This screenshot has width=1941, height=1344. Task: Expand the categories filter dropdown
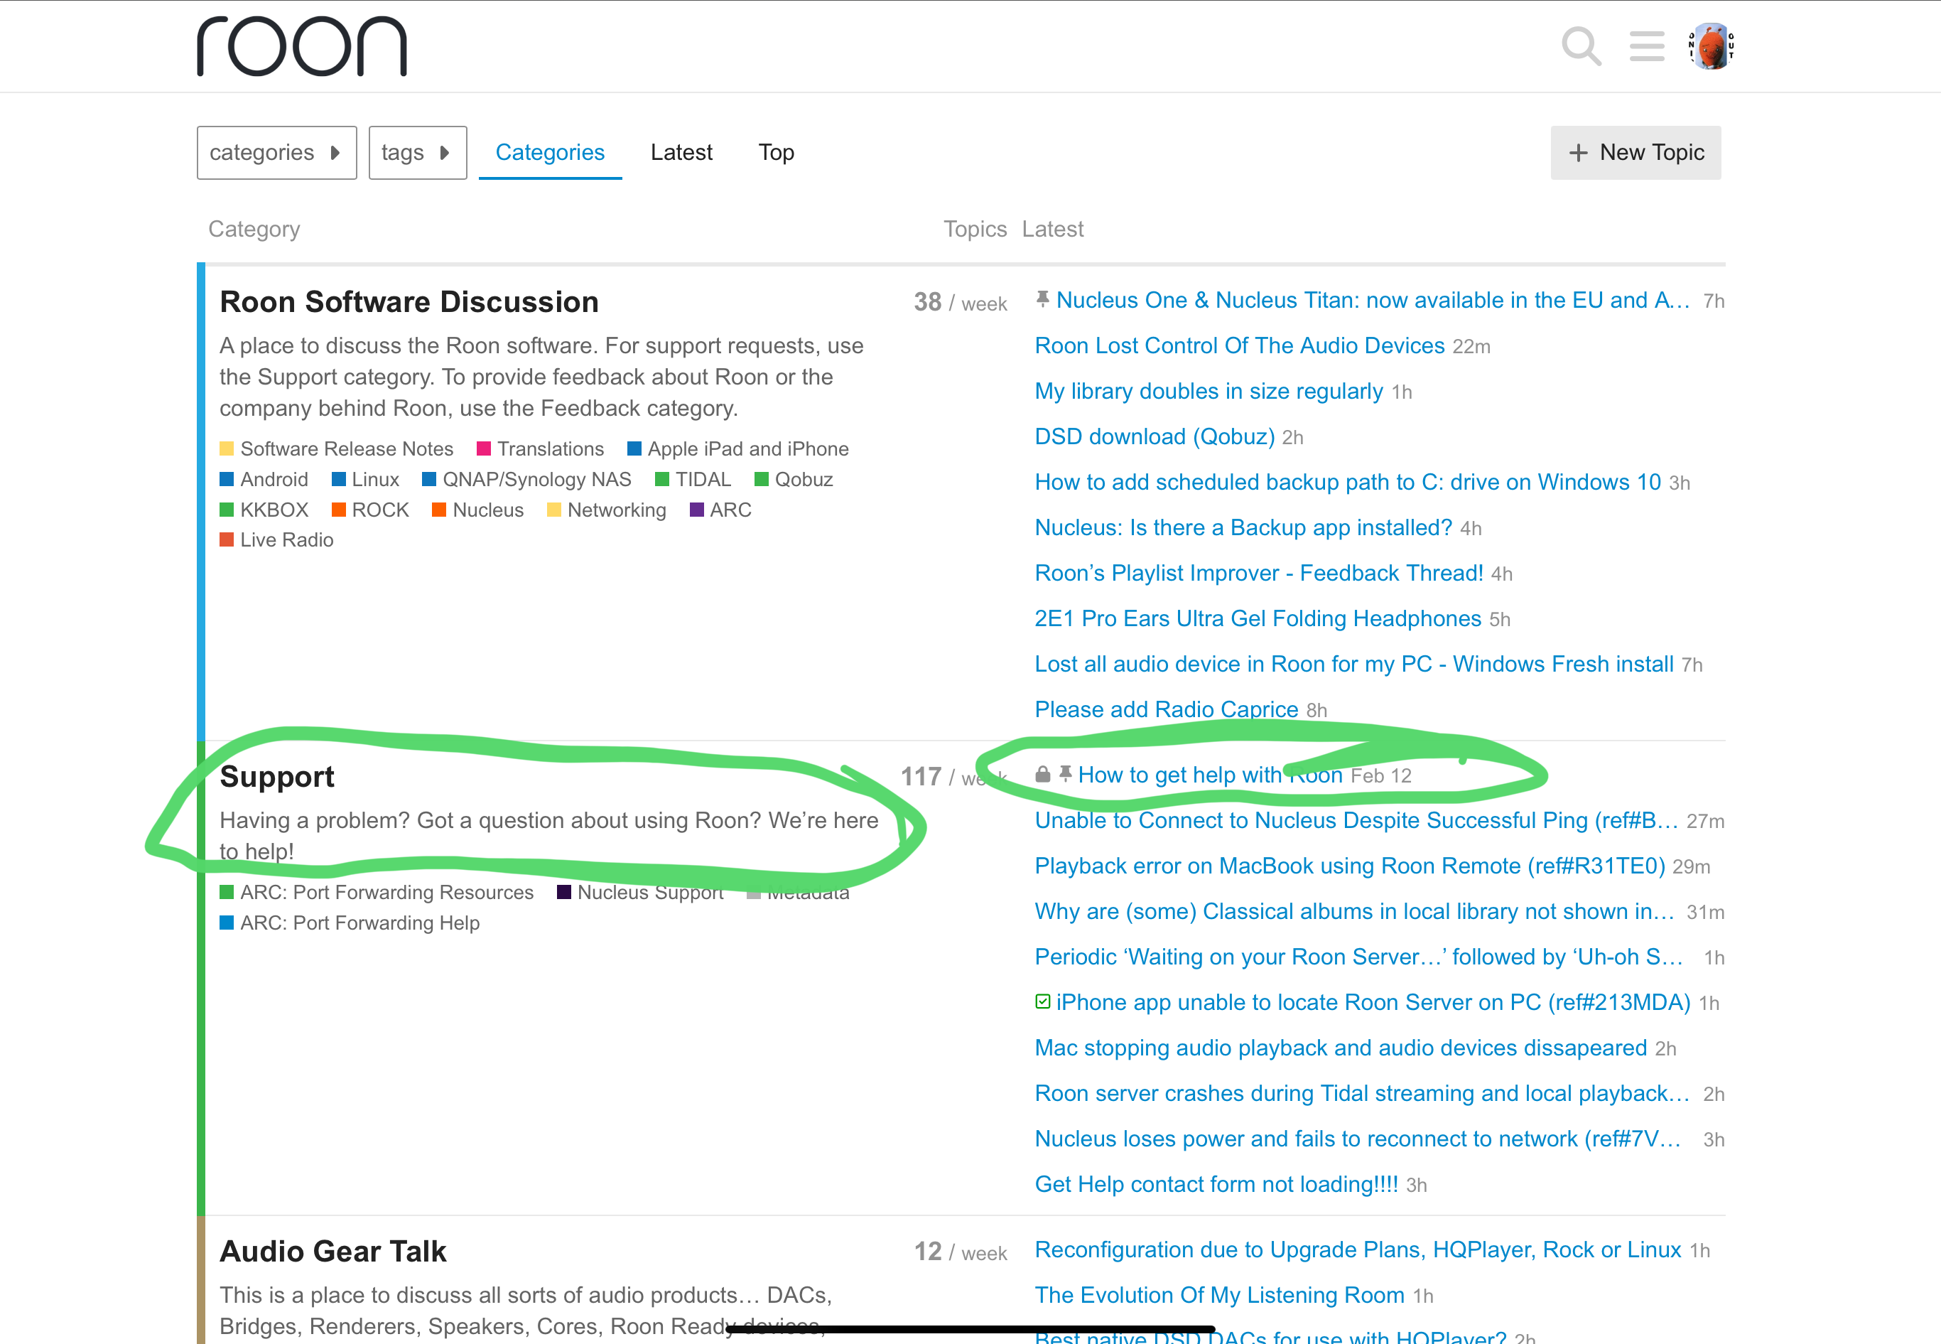tap(276, 152)
